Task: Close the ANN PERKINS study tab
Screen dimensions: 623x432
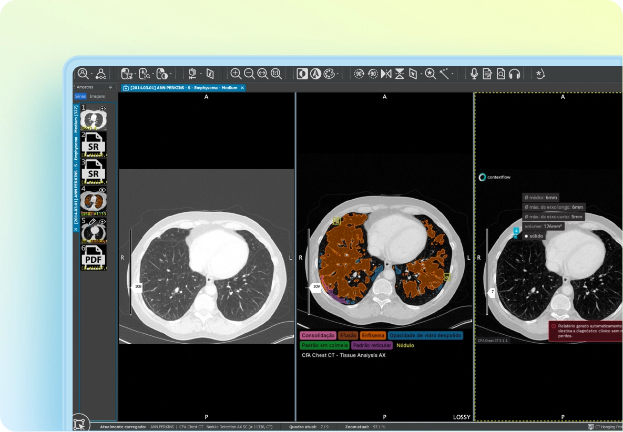Action: pyautogui.click(x=242, y=88)
